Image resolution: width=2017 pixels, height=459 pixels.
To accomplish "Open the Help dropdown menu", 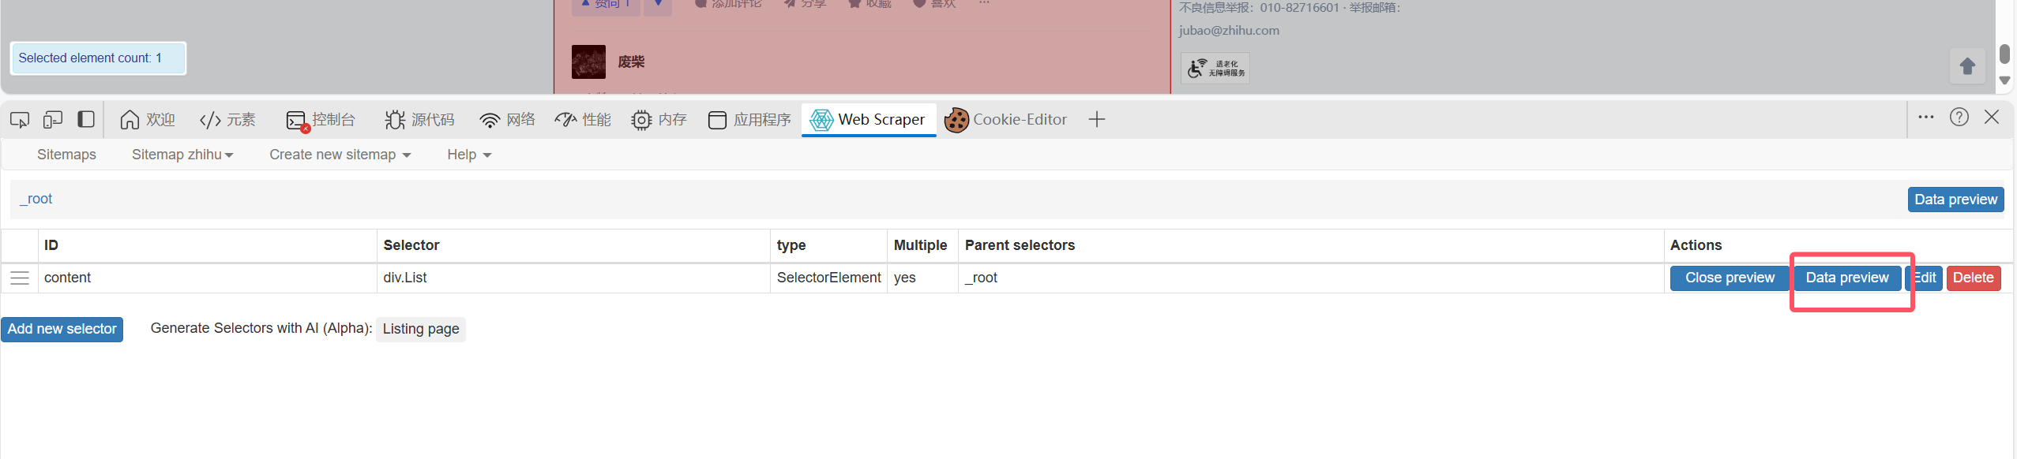I will [x=469, y=155].
